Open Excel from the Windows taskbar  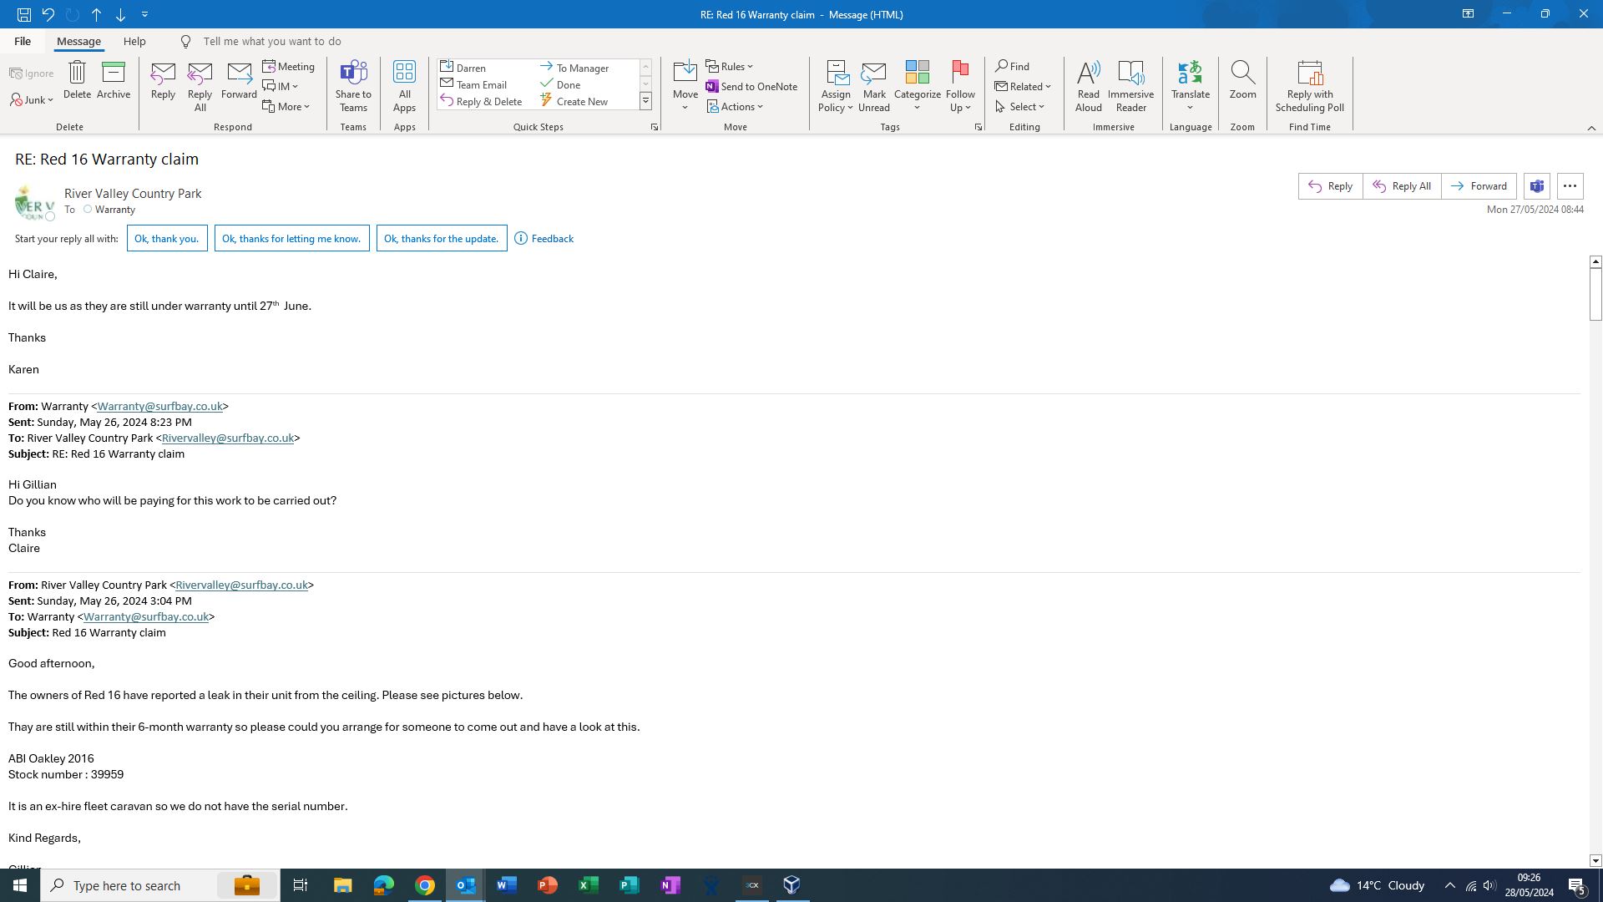589,885
